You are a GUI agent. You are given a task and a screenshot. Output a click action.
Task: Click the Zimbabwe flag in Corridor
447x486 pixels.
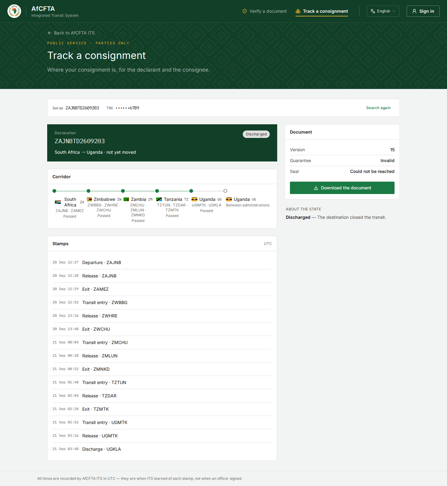pyautogui.click(x=89, y=199)
